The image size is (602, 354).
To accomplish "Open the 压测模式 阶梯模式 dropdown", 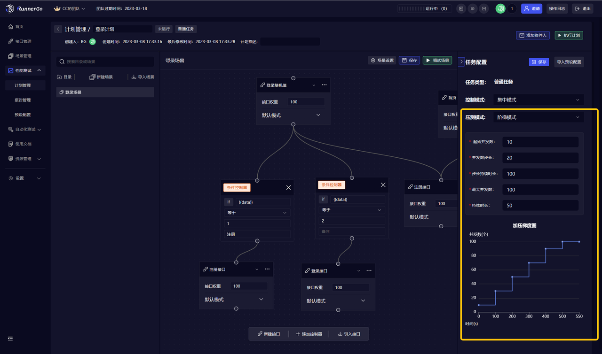I will (539, 117).
